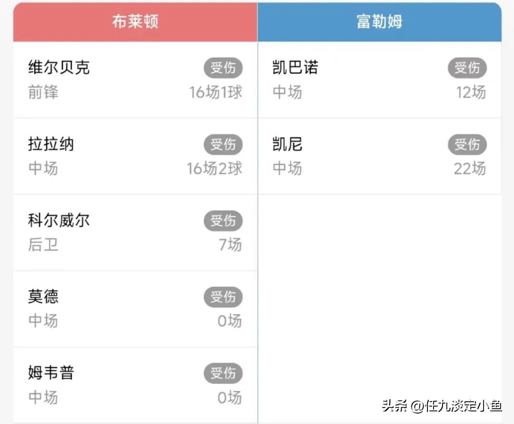The image size is (514, 424).
Task: Click the 受伤 badge beside 凯巴诺
Action: [x=467, y=68]
